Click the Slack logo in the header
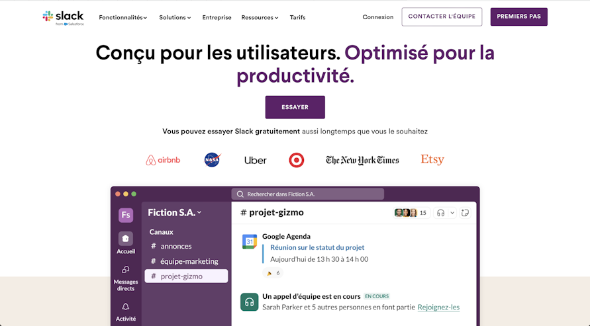Screen dimensions: 590x326 63,18
